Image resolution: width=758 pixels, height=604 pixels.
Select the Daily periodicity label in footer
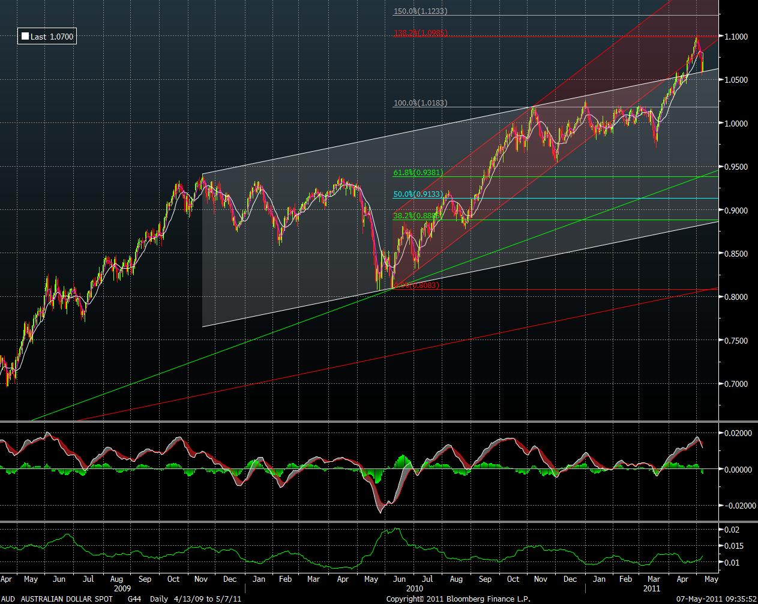(x=159, y=599)
